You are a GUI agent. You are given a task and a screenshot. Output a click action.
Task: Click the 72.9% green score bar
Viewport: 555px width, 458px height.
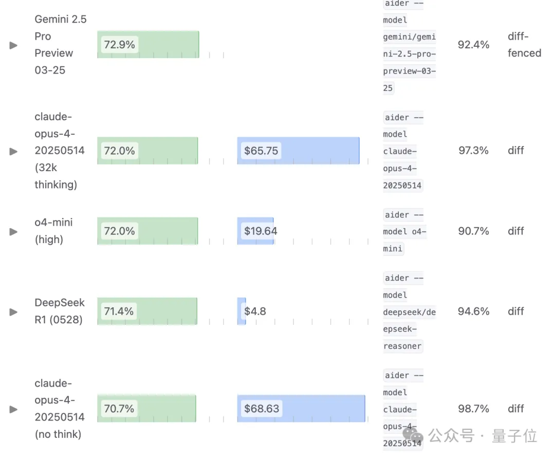(x=148, y=45)
